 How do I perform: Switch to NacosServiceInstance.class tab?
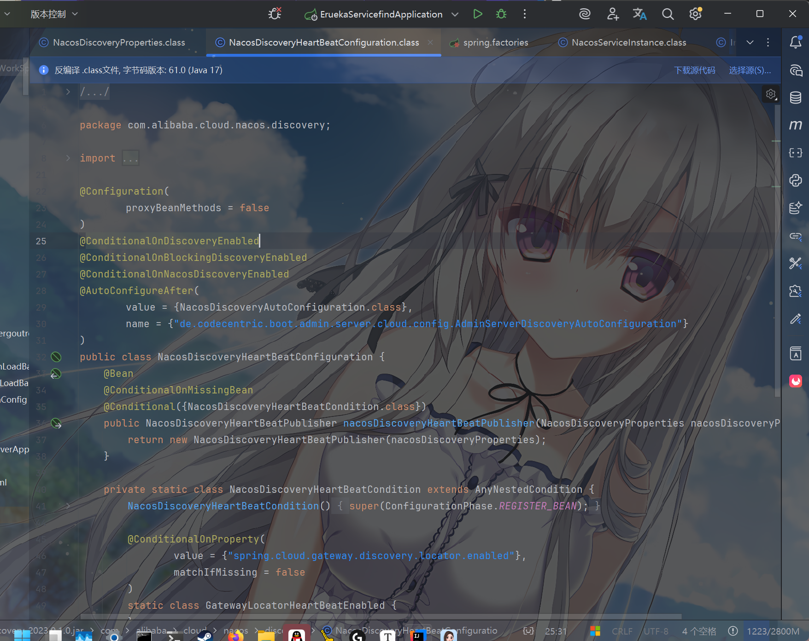coord(622,42)
